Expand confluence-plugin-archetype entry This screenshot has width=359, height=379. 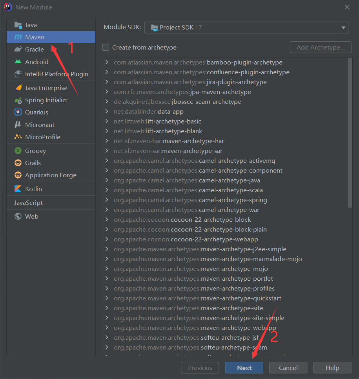click(x=107, y=72)
